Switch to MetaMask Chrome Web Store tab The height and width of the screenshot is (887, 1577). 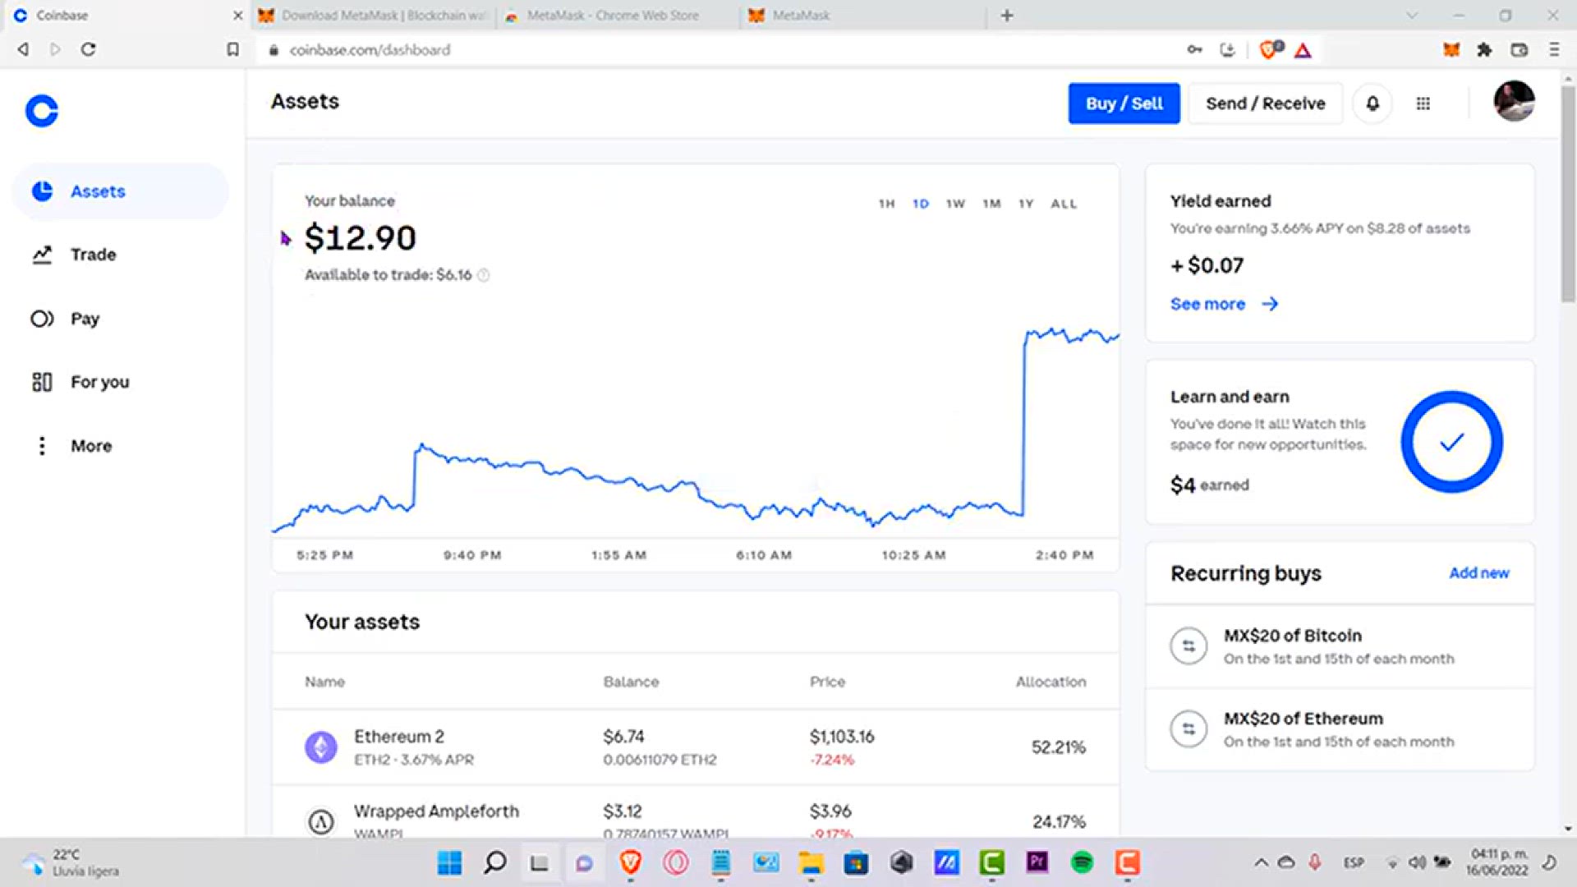pyautogui.click(x=618, y=15)
